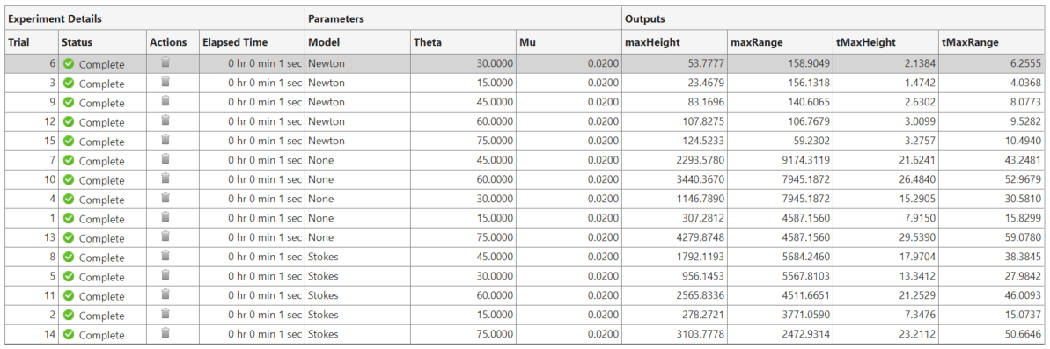Delete trial 6 using its trash icon
This screenshot has width=1050, height=349.
[x=165, y=63]
